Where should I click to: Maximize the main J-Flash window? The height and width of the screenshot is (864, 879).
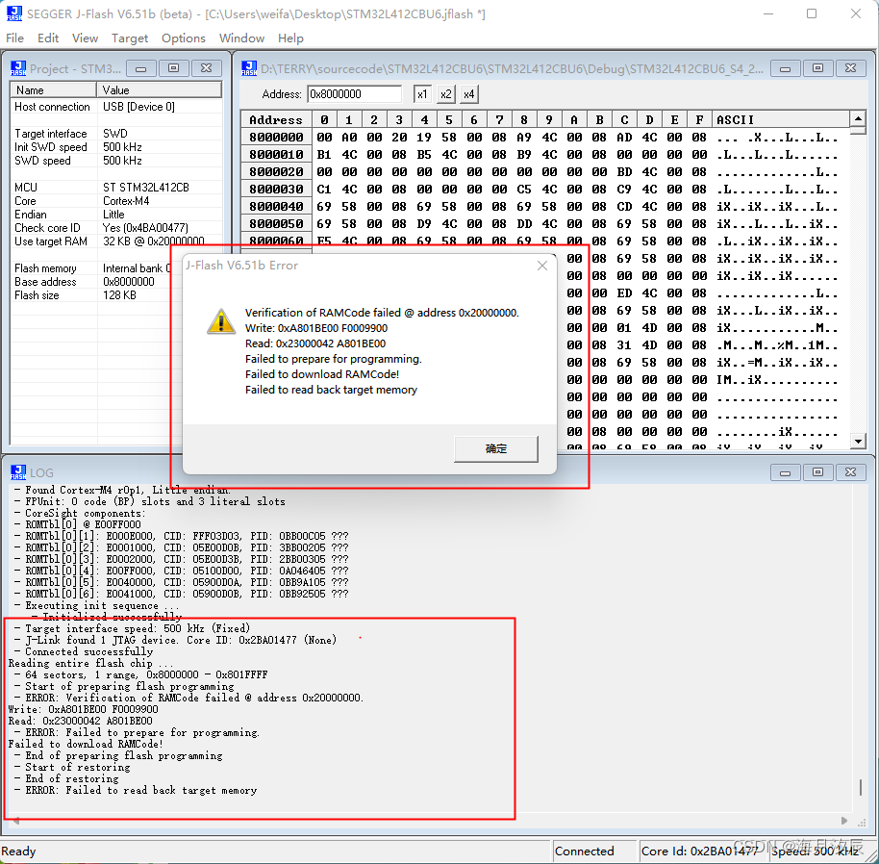click(x=811, y=13)
